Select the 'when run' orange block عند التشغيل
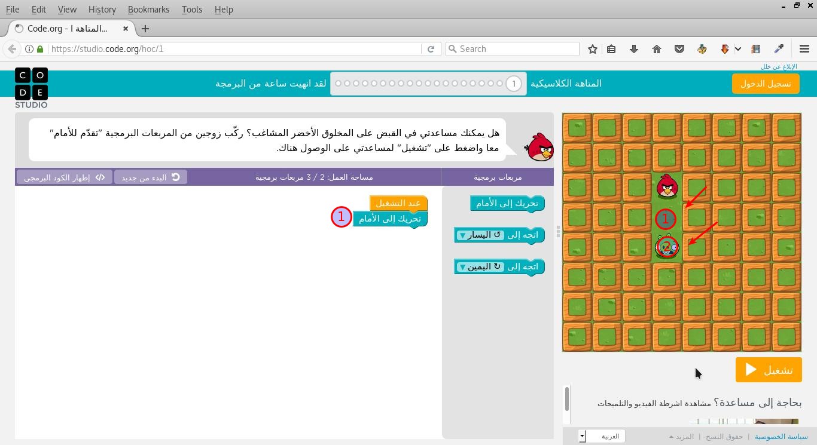Screen dimensions: 817x445 coord(398,204)
